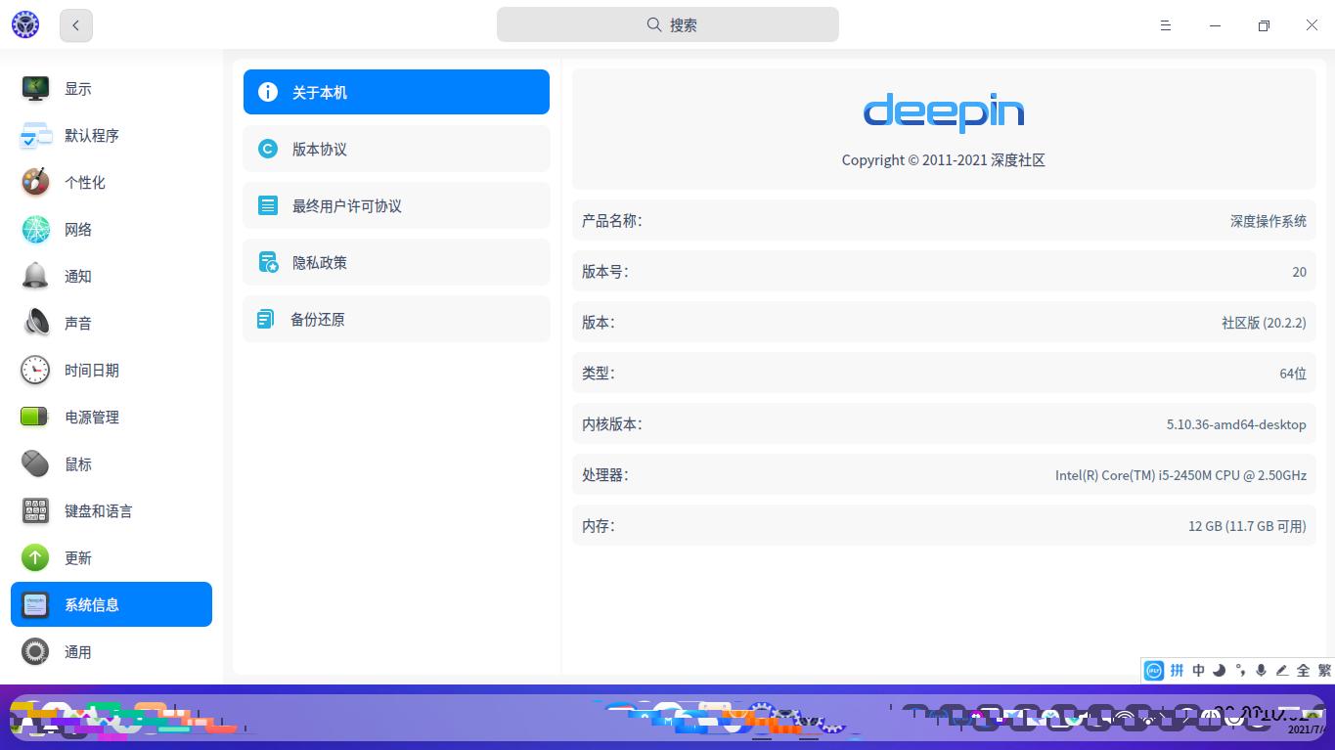The image size is (1335, 750).
Task: Select 系统信息 system information
Action: pos(111,604)
